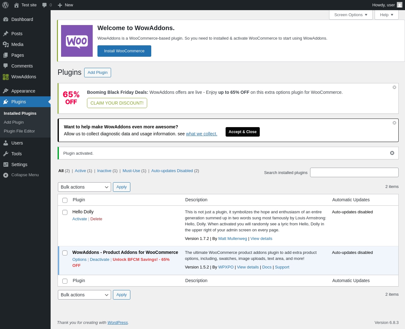
Task: Open Media via its sidebar icon
Action: point(6,44)
